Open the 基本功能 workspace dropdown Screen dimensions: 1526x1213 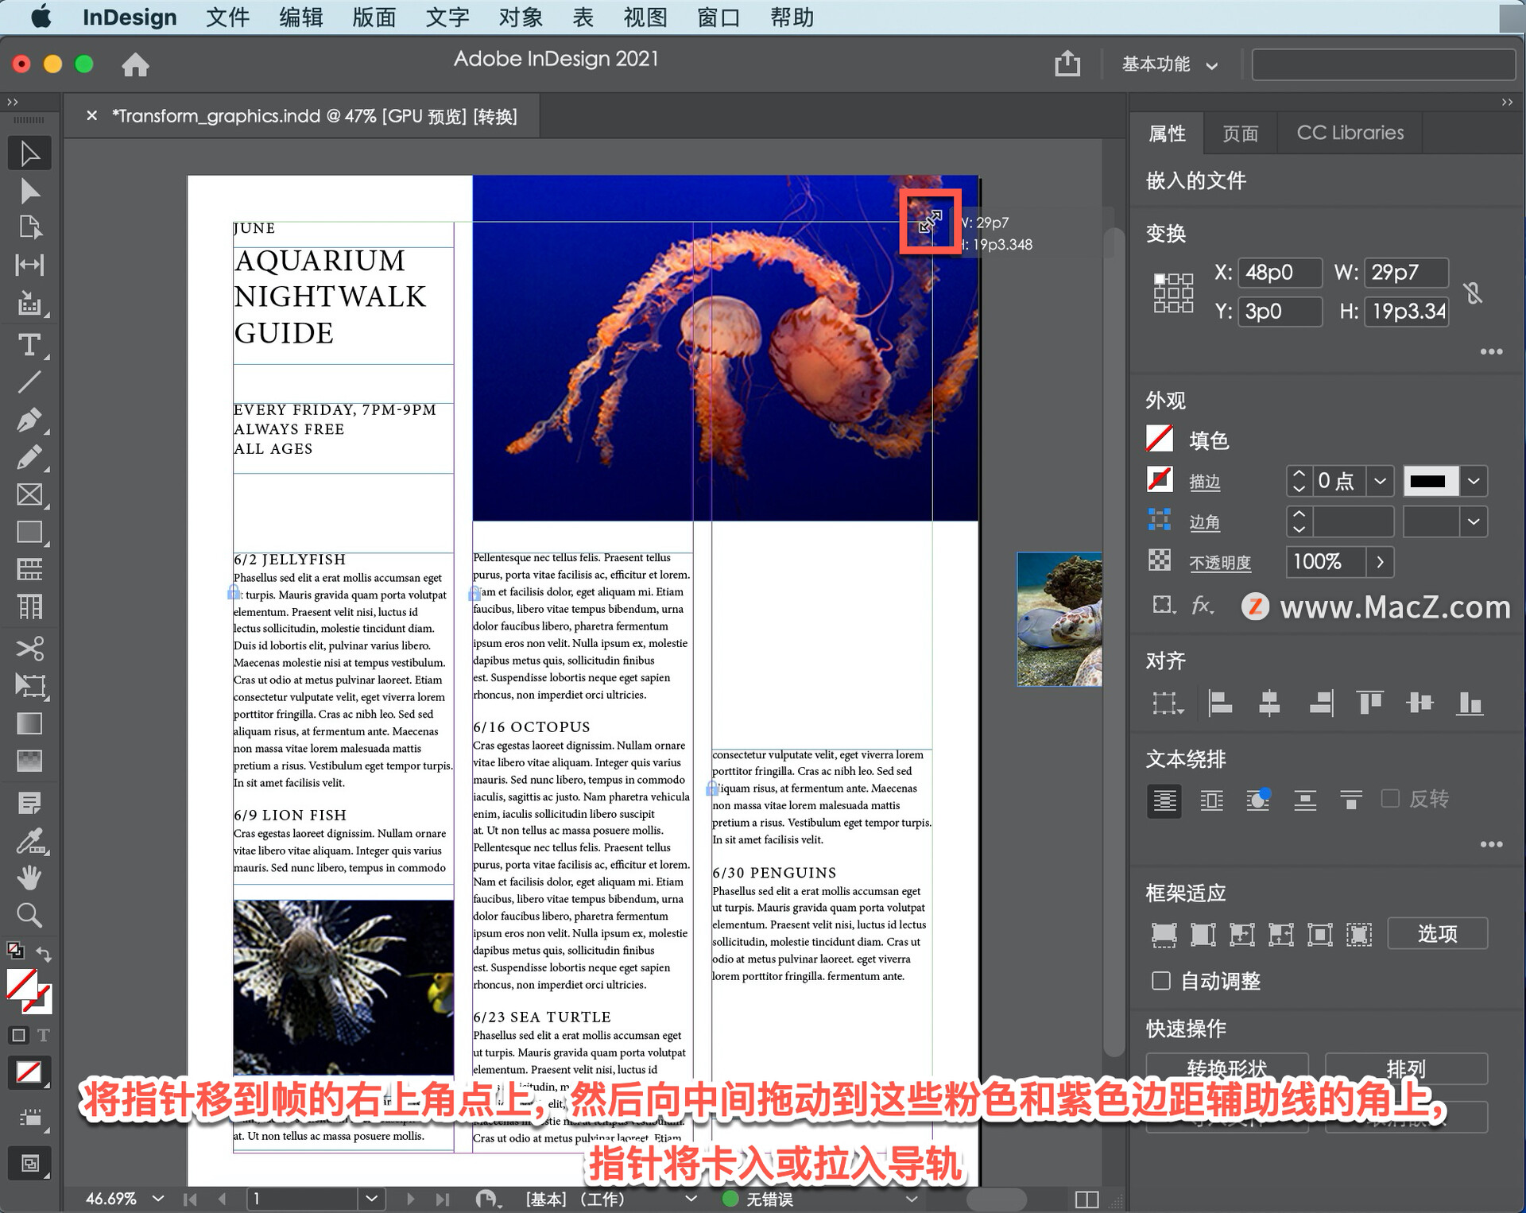(x=1169, y=64)
